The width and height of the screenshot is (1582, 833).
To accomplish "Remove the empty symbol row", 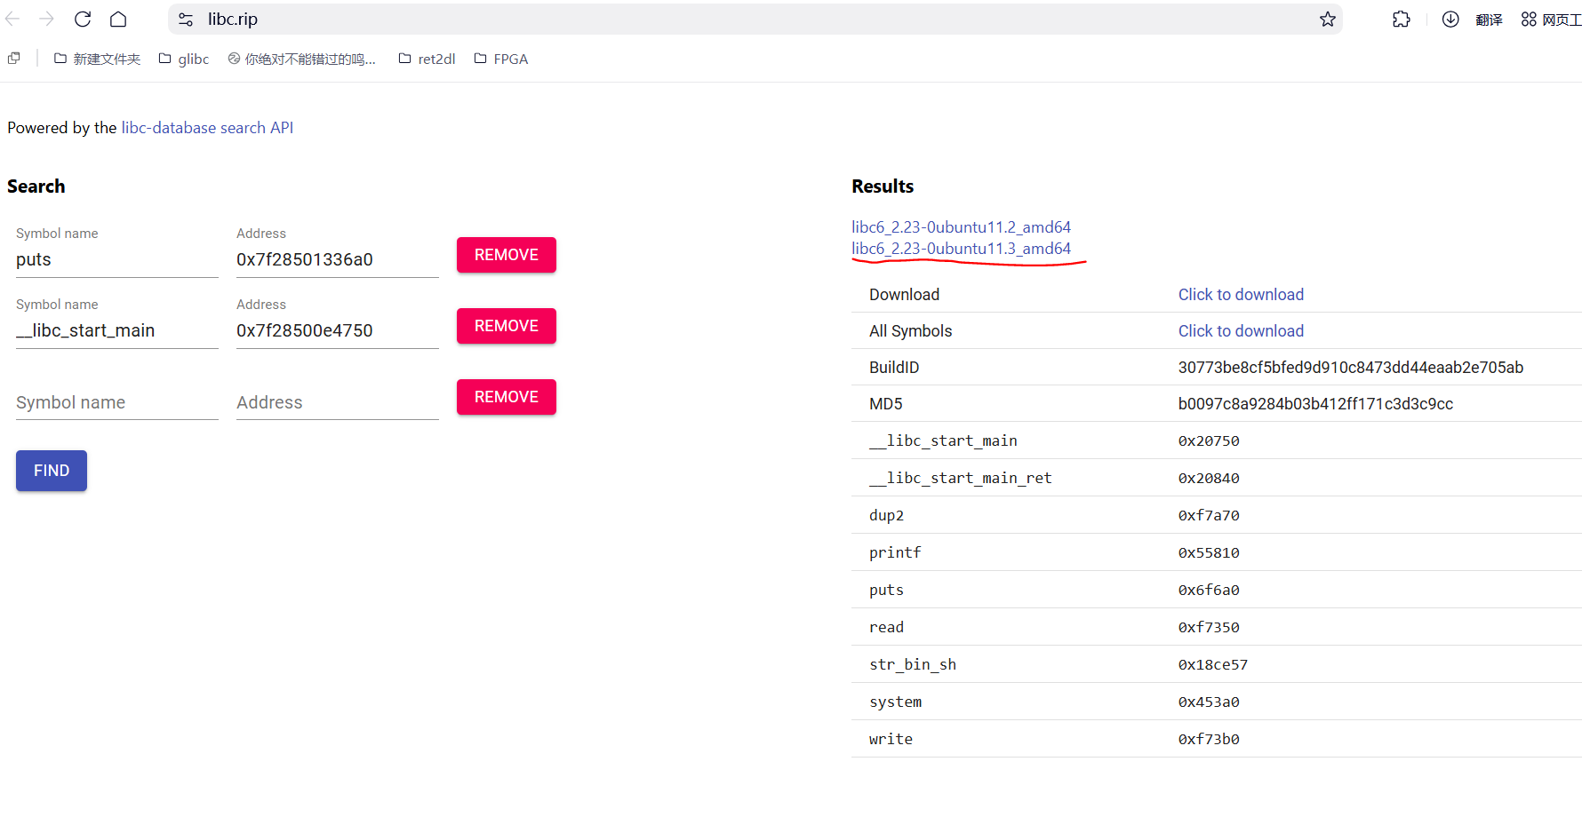I will [506, 397].
